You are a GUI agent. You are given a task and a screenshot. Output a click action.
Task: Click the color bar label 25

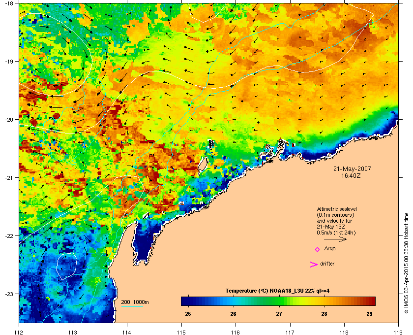click(188, 314)
